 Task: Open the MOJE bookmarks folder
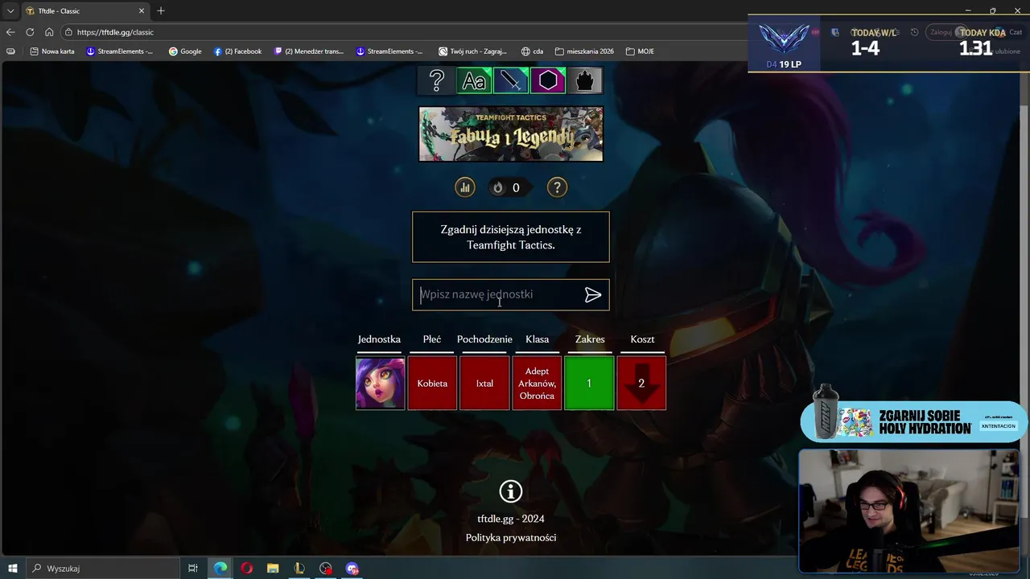click(x=640, y=51)
